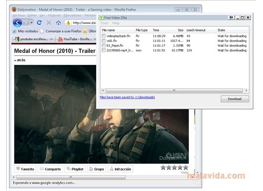Screen dimensions: 263x191
Task: Rate the video with the first star
Action: coord(163,168)
